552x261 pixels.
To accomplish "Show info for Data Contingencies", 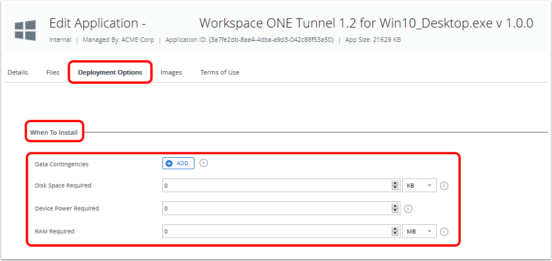I will click(x=204, y=163).
